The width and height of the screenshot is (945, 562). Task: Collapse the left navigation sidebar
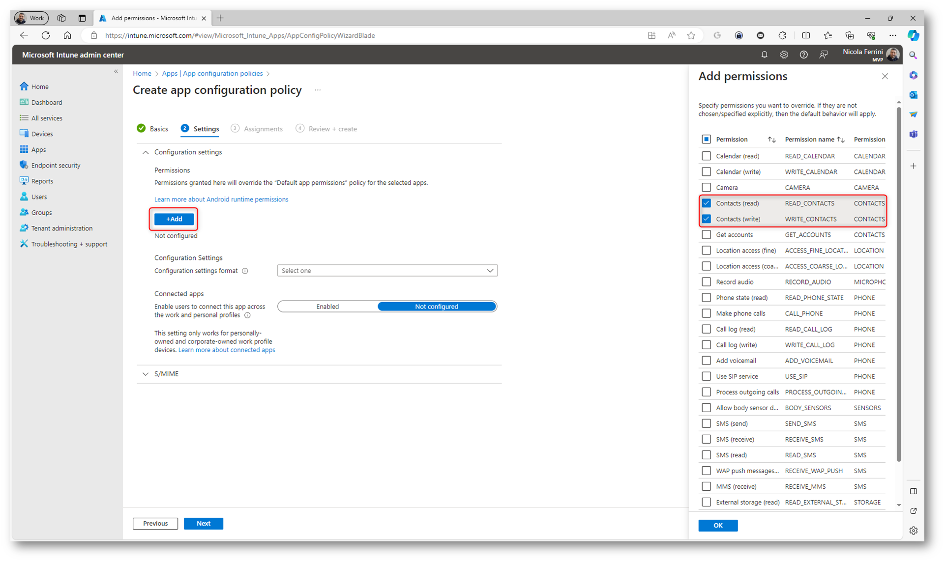coord(116,72)
